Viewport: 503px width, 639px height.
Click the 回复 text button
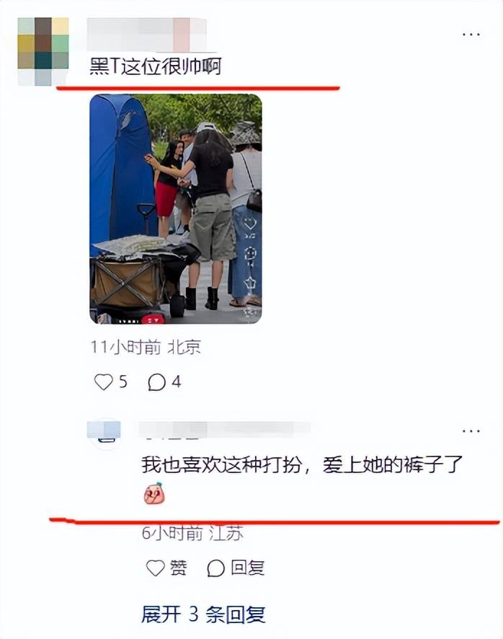point(248,568)
